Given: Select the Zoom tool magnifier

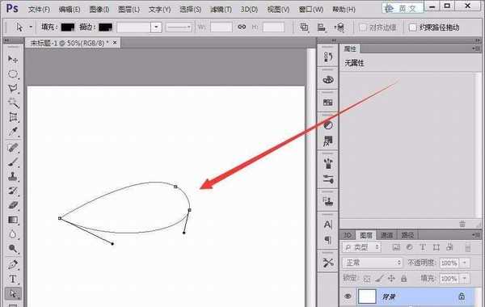Looking at the screenshot, I should pyautogui.click(x=13, y=249).
